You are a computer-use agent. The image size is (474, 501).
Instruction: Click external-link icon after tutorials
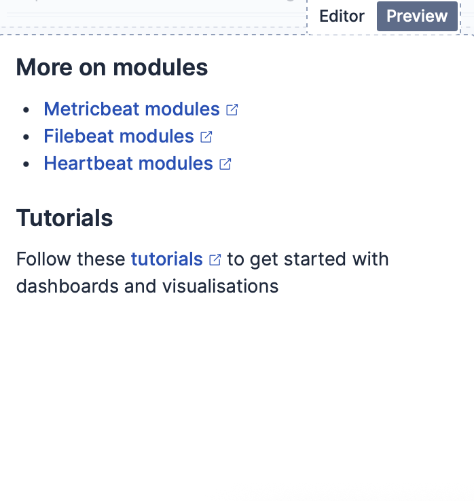[215, 260]
